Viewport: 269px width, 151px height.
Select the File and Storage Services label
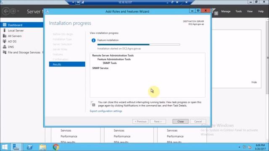(24, 52)
